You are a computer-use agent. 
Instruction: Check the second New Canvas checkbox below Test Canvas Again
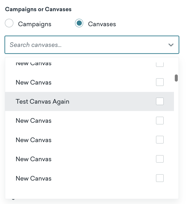pos(160,140)
